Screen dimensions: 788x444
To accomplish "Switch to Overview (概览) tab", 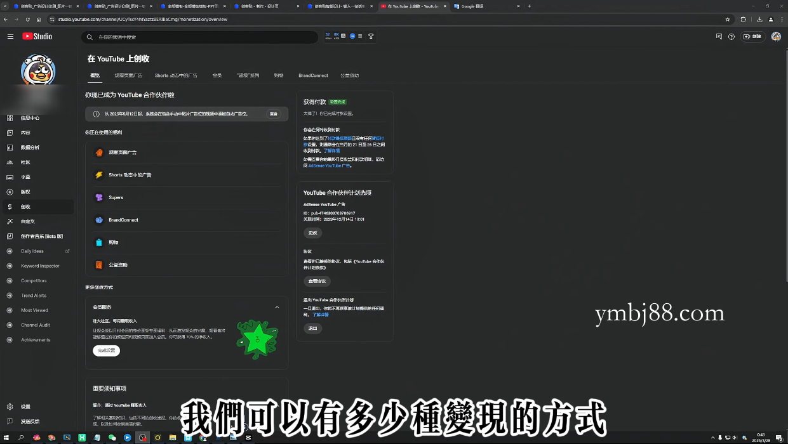I will [95, 75].
